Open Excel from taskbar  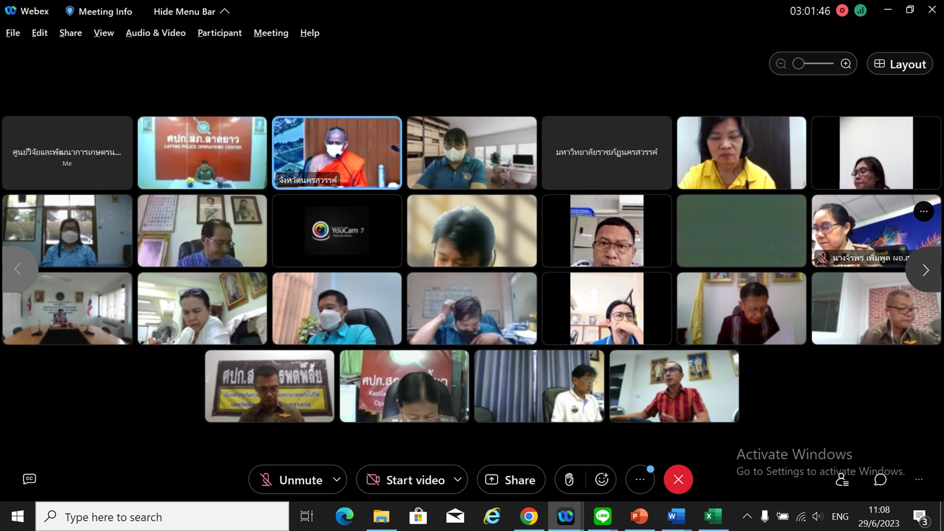[713, 516]
